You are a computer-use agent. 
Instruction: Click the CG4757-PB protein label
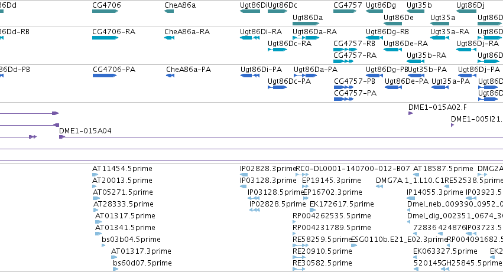(355, 81)
